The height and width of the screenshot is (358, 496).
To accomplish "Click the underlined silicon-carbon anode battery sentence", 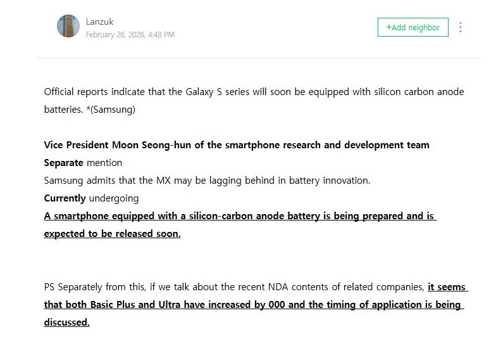I will tap(240, 216).
